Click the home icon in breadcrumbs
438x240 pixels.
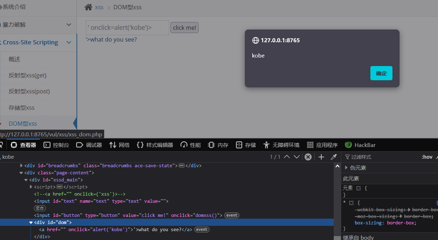click(88, 7)
